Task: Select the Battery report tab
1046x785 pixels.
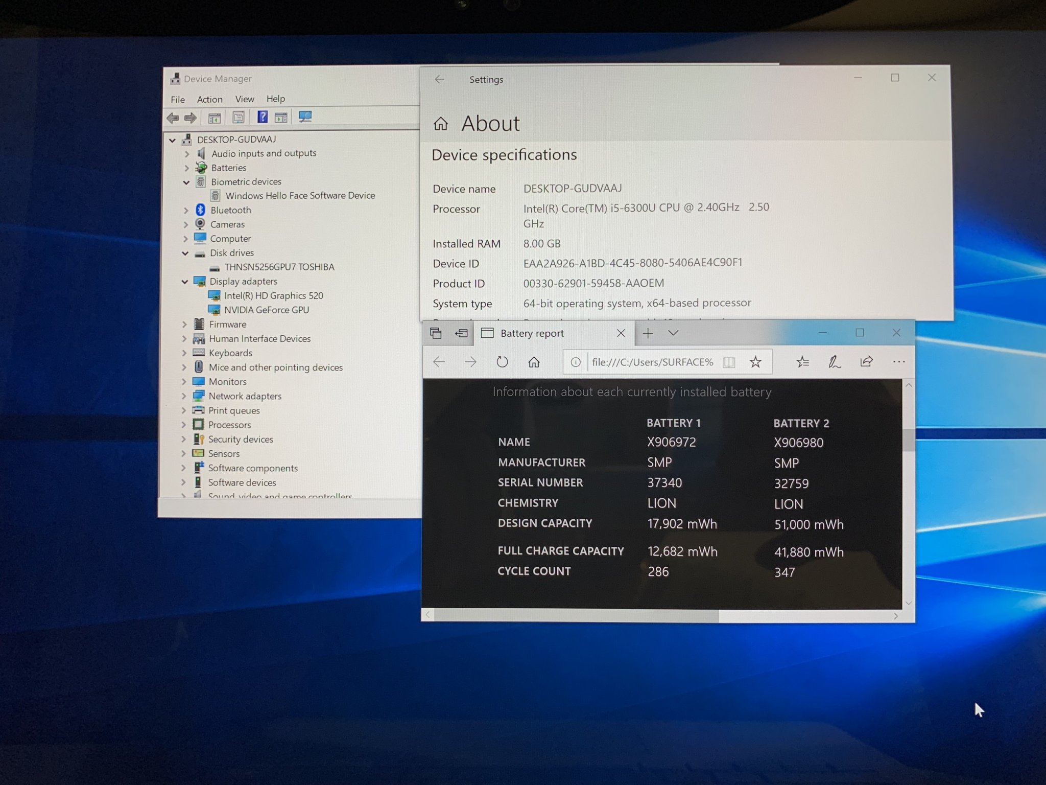Action: coord(532,334)
